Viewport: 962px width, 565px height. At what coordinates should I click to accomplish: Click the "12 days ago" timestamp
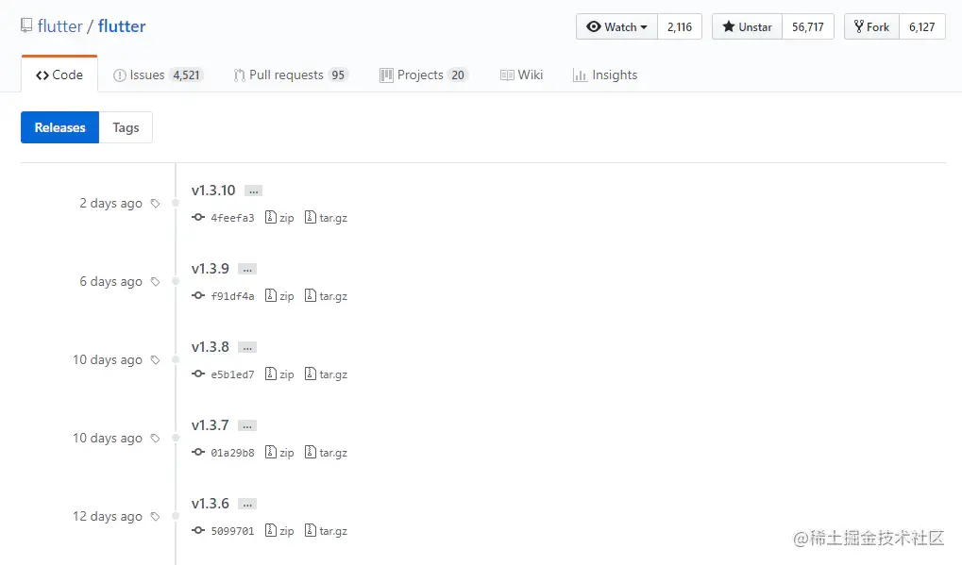coord(108,517)
